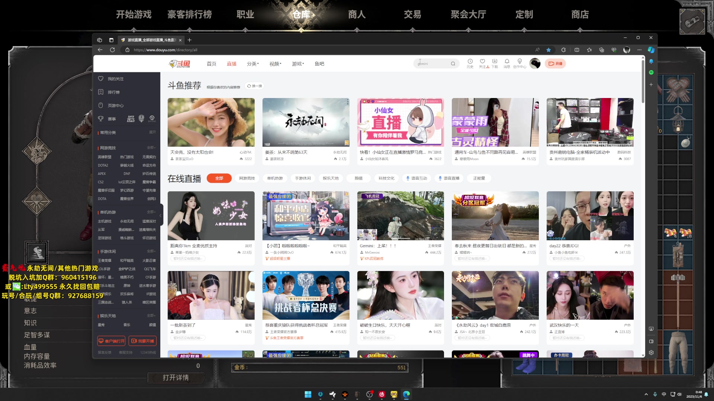Image resolution: width=714 pixels, height=401 pixels.
Task: Expand 视频 dropdown in navigation
Action: (x=275, y=64)
